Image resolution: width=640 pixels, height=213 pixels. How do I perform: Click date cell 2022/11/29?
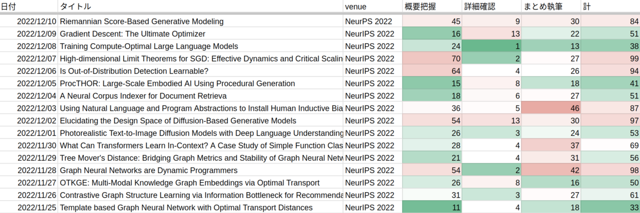29,158
